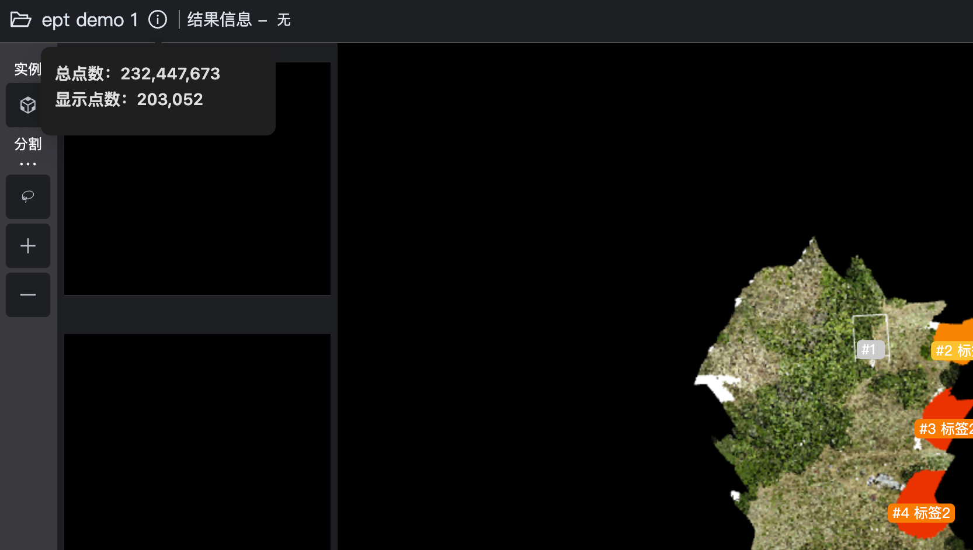Click the orange segmented region above #2
Image resolution: width=973 pixels, height=550 pixels.
pos(958,330)
